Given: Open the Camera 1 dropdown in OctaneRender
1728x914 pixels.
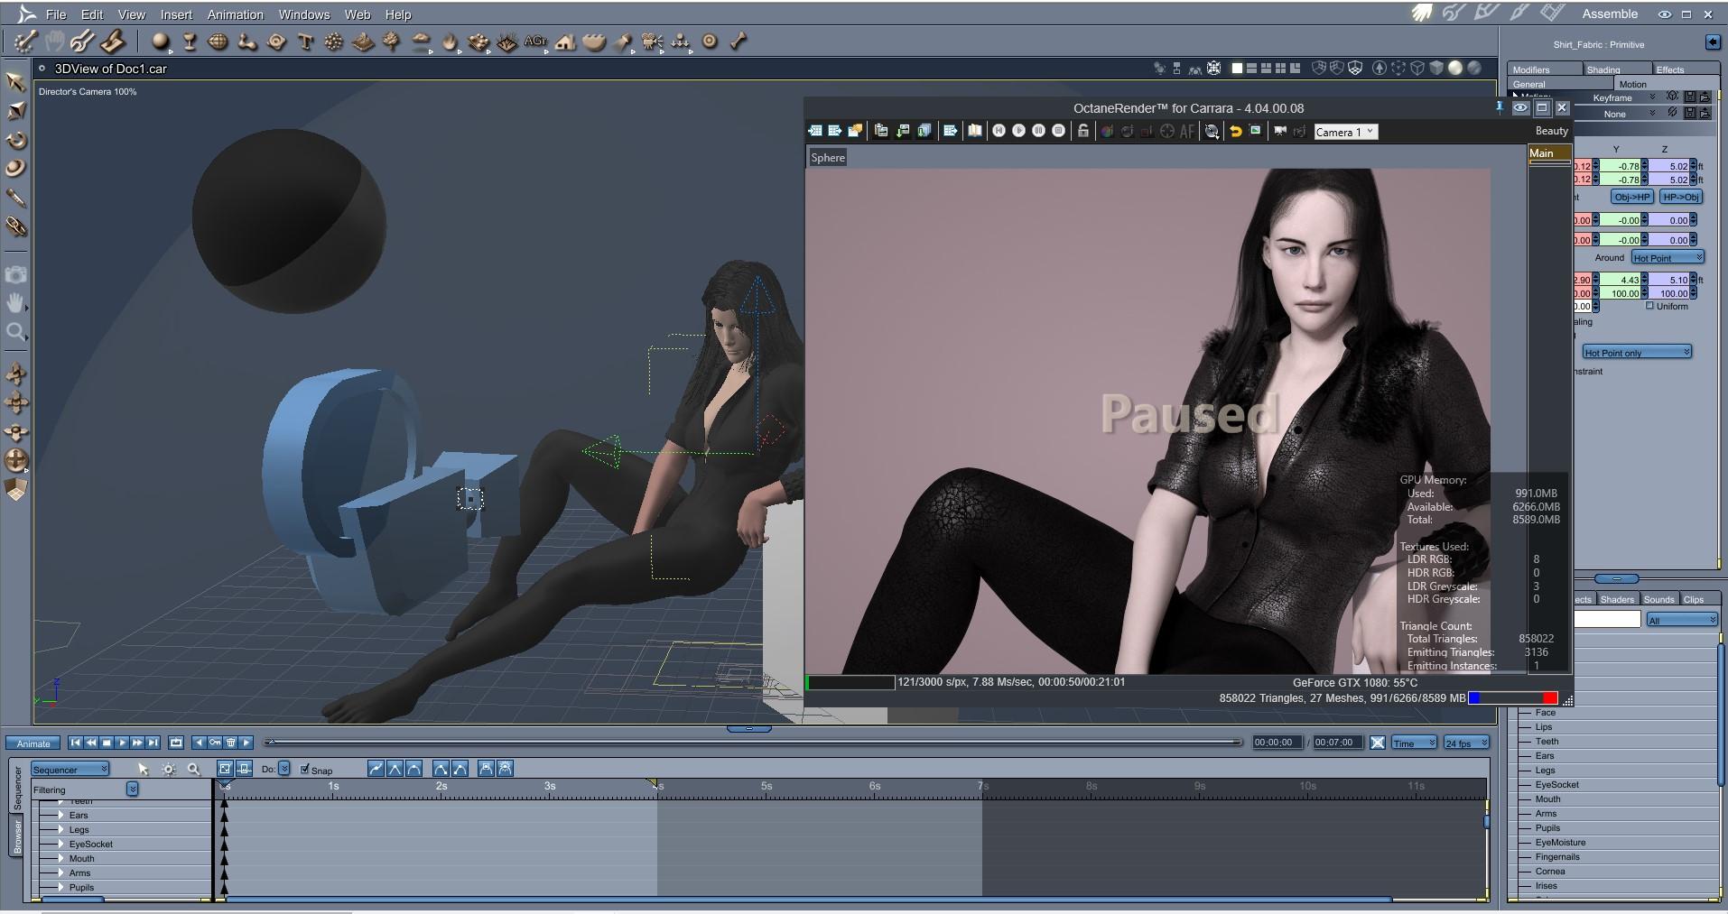Looking at the screenshot, I should tap(1344, 132).
